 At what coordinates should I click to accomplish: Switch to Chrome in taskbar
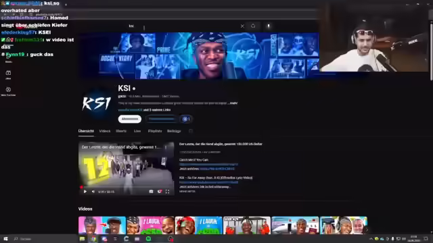click(x=93, y=238)
